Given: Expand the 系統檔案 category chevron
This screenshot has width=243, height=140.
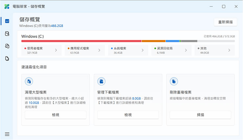Looking at the screenshot, I should coord(143,50).
